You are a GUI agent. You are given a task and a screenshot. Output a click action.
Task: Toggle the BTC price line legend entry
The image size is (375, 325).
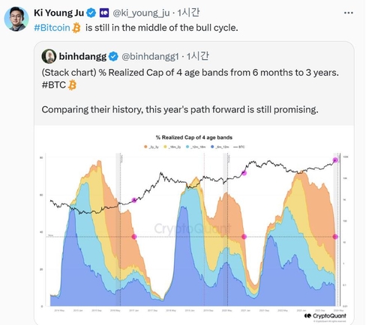pos(239,147)
